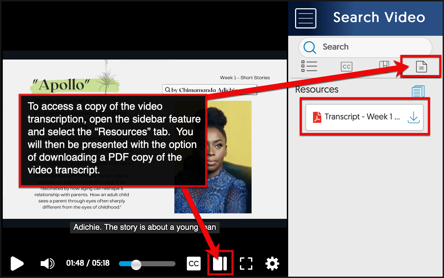
Task: Click the magnifying glass in the search bar
Action: [x=310, y=47]
